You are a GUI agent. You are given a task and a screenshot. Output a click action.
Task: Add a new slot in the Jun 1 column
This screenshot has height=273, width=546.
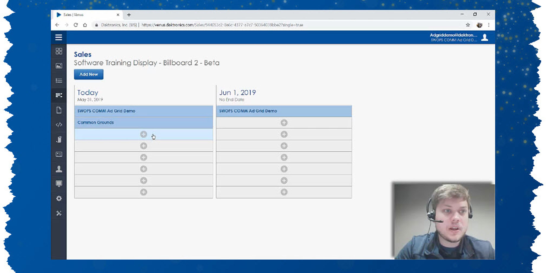284,123
